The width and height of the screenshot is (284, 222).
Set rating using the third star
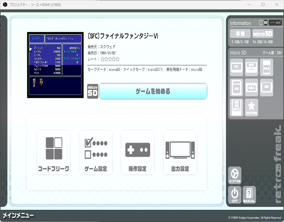click(110, 59)
